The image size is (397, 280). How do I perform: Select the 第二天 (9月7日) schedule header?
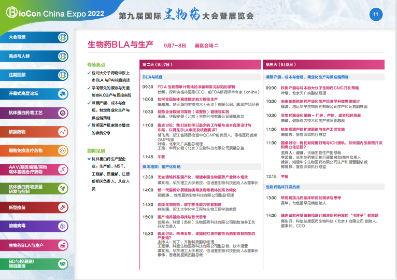(x=157, y=64)
